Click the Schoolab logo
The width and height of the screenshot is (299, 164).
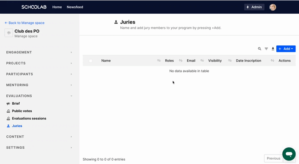point(34,7)
